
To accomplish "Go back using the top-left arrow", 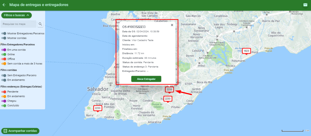I will click(4, 5).
